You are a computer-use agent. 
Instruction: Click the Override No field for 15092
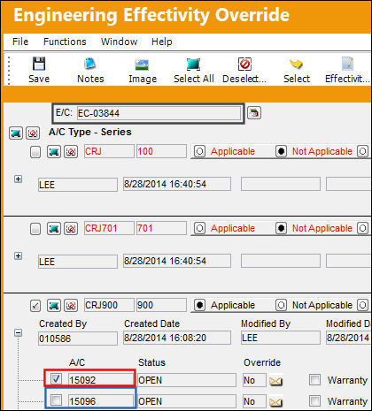(x=254, y=380)
